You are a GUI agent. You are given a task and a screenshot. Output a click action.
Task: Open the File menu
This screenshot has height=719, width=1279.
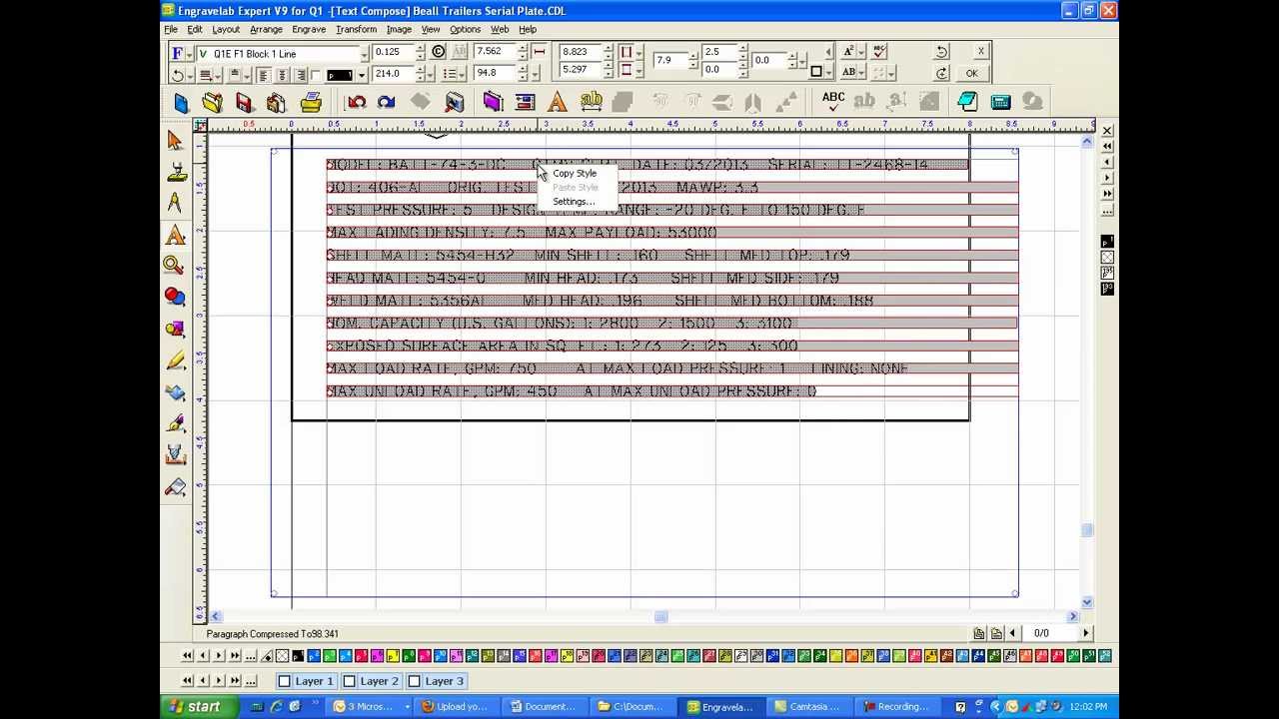coord(171,29)
